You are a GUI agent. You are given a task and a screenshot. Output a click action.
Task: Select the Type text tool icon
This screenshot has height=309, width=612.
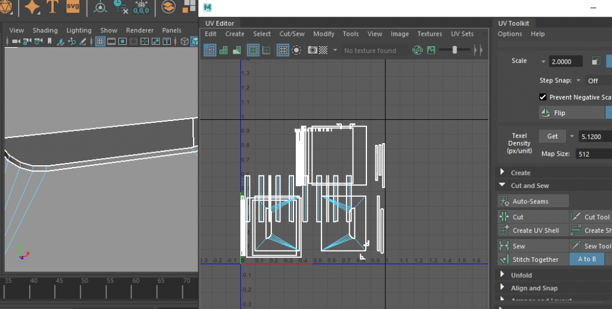(x=53, y=7)
